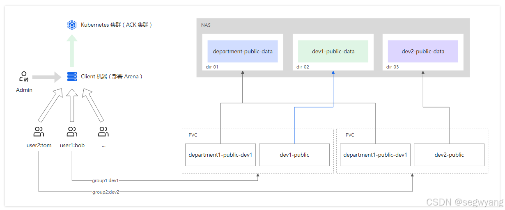Click the dir-01 label
This screenshot has width=505, height=210.
pos(212,66)
